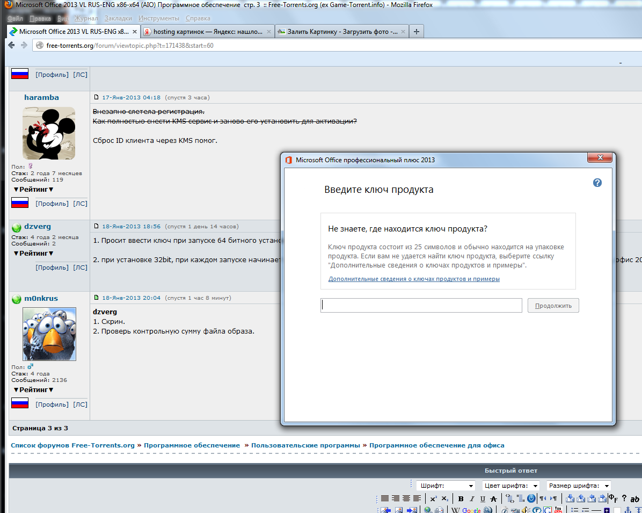
Task: Insert a quote block tag
Action: 521,498
